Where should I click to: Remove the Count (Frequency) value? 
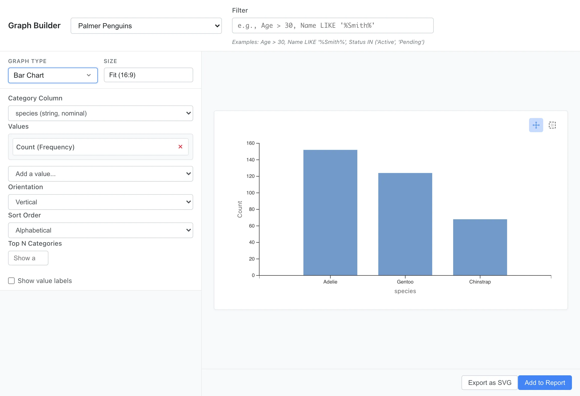point(180,147)
